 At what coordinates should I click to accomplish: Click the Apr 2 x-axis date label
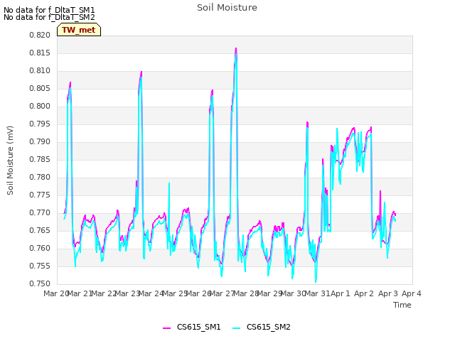pos(364,293)
